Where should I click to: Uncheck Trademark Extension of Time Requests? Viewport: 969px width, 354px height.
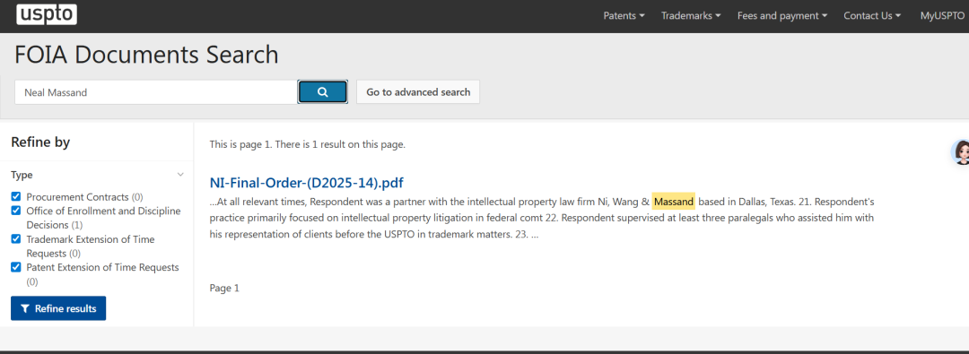coord(16,239)
